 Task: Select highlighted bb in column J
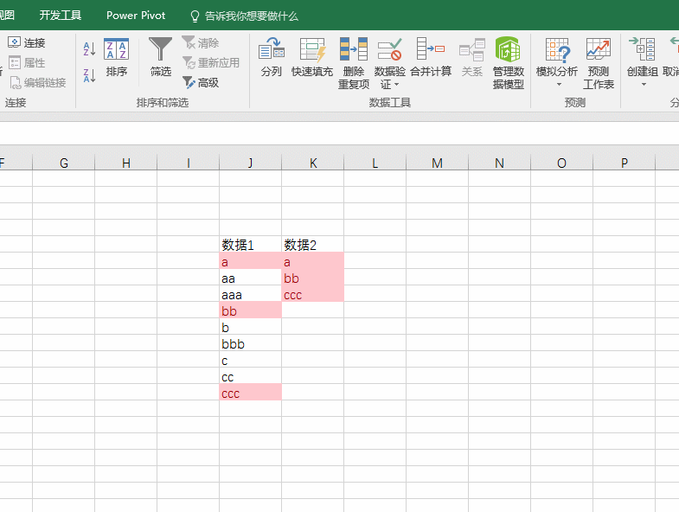[x=250, y=310]
